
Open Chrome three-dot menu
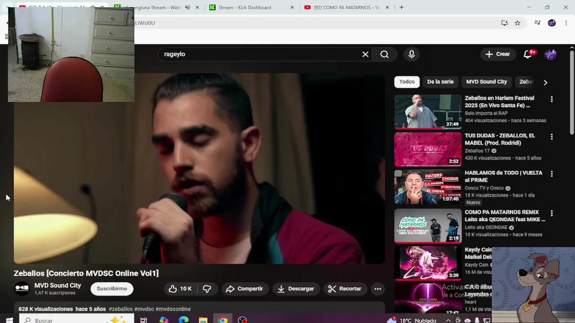tap(566, 23)
